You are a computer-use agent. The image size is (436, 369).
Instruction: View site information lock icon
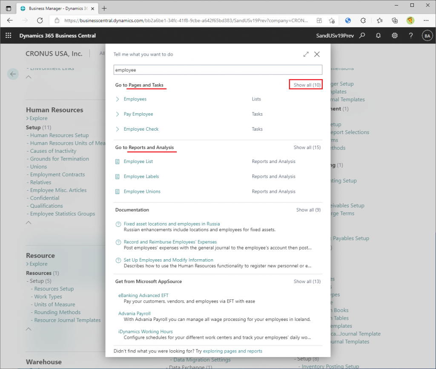click(x=57, y=20)
